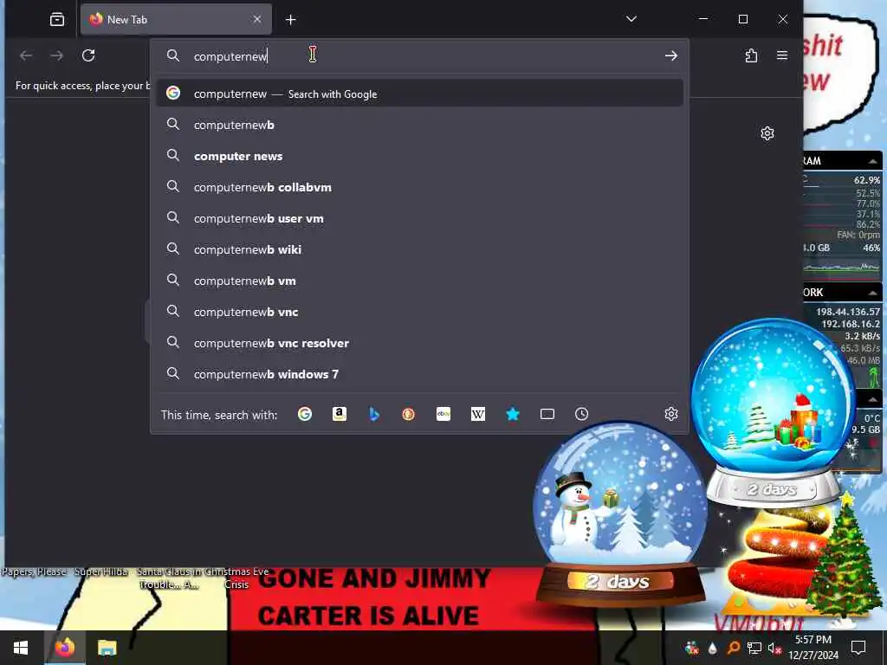Open Firefox View icon at tab strip start
Image resolution: width=887 pixels, height=665 pixels.
point(57,20)
